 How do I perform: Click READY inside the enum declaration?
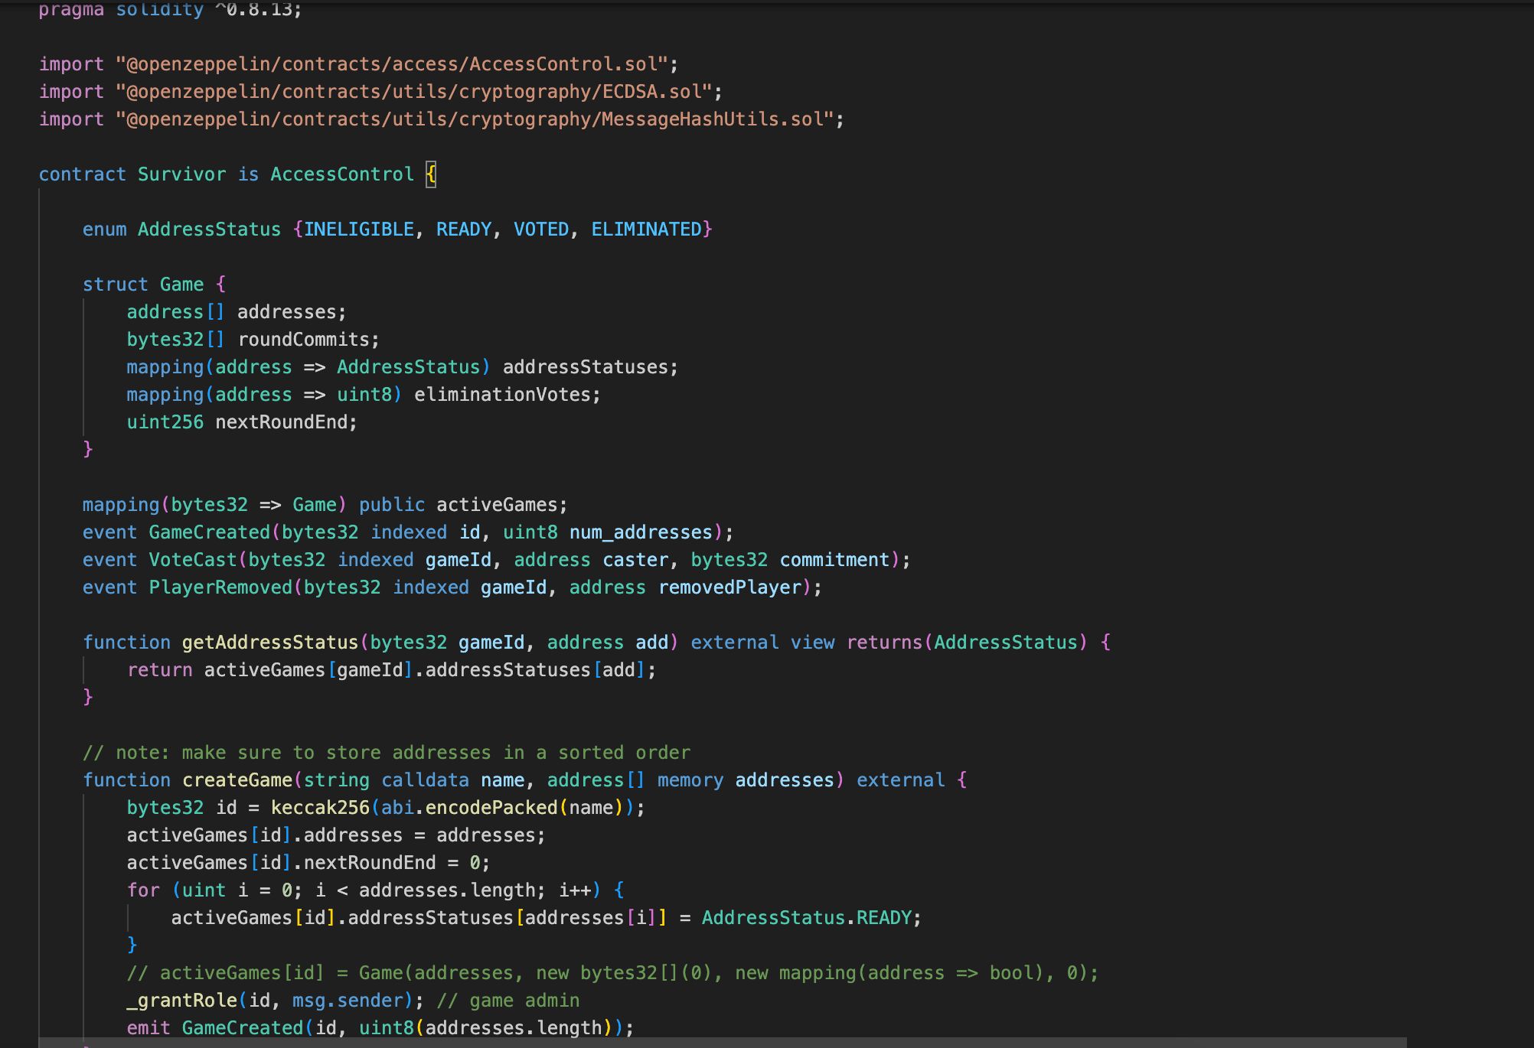pyautogui.click(x=464, y=229)
